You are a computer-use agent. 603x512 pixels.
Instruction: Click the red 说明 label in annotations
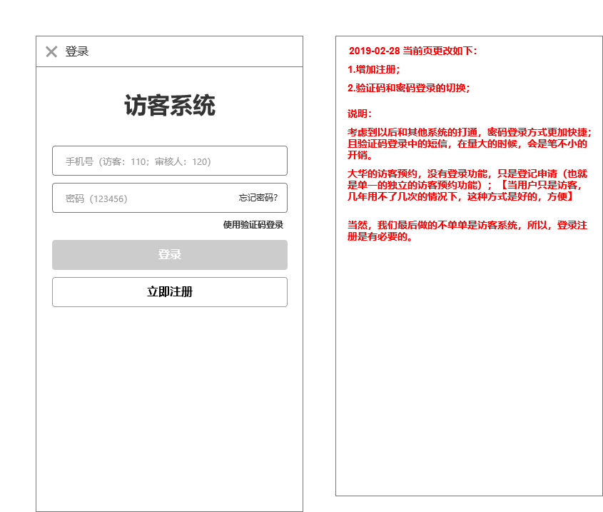[x=358, y=114]
